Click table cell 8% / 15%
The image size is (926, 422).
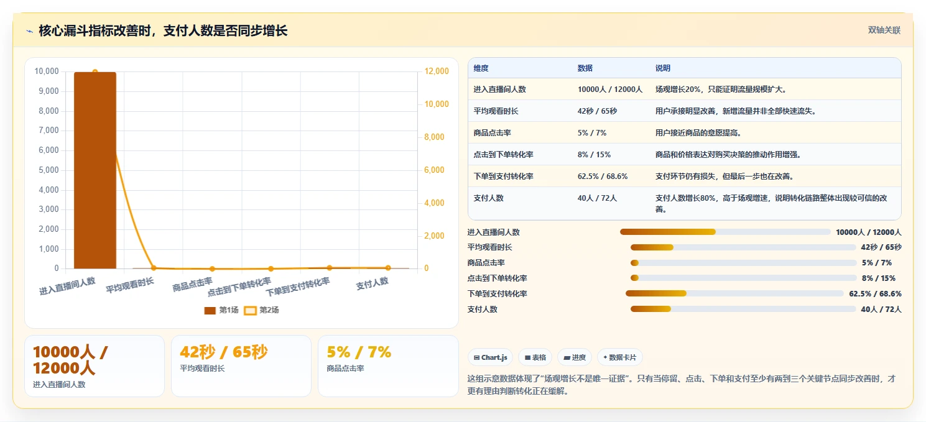(x=594, y=155)
